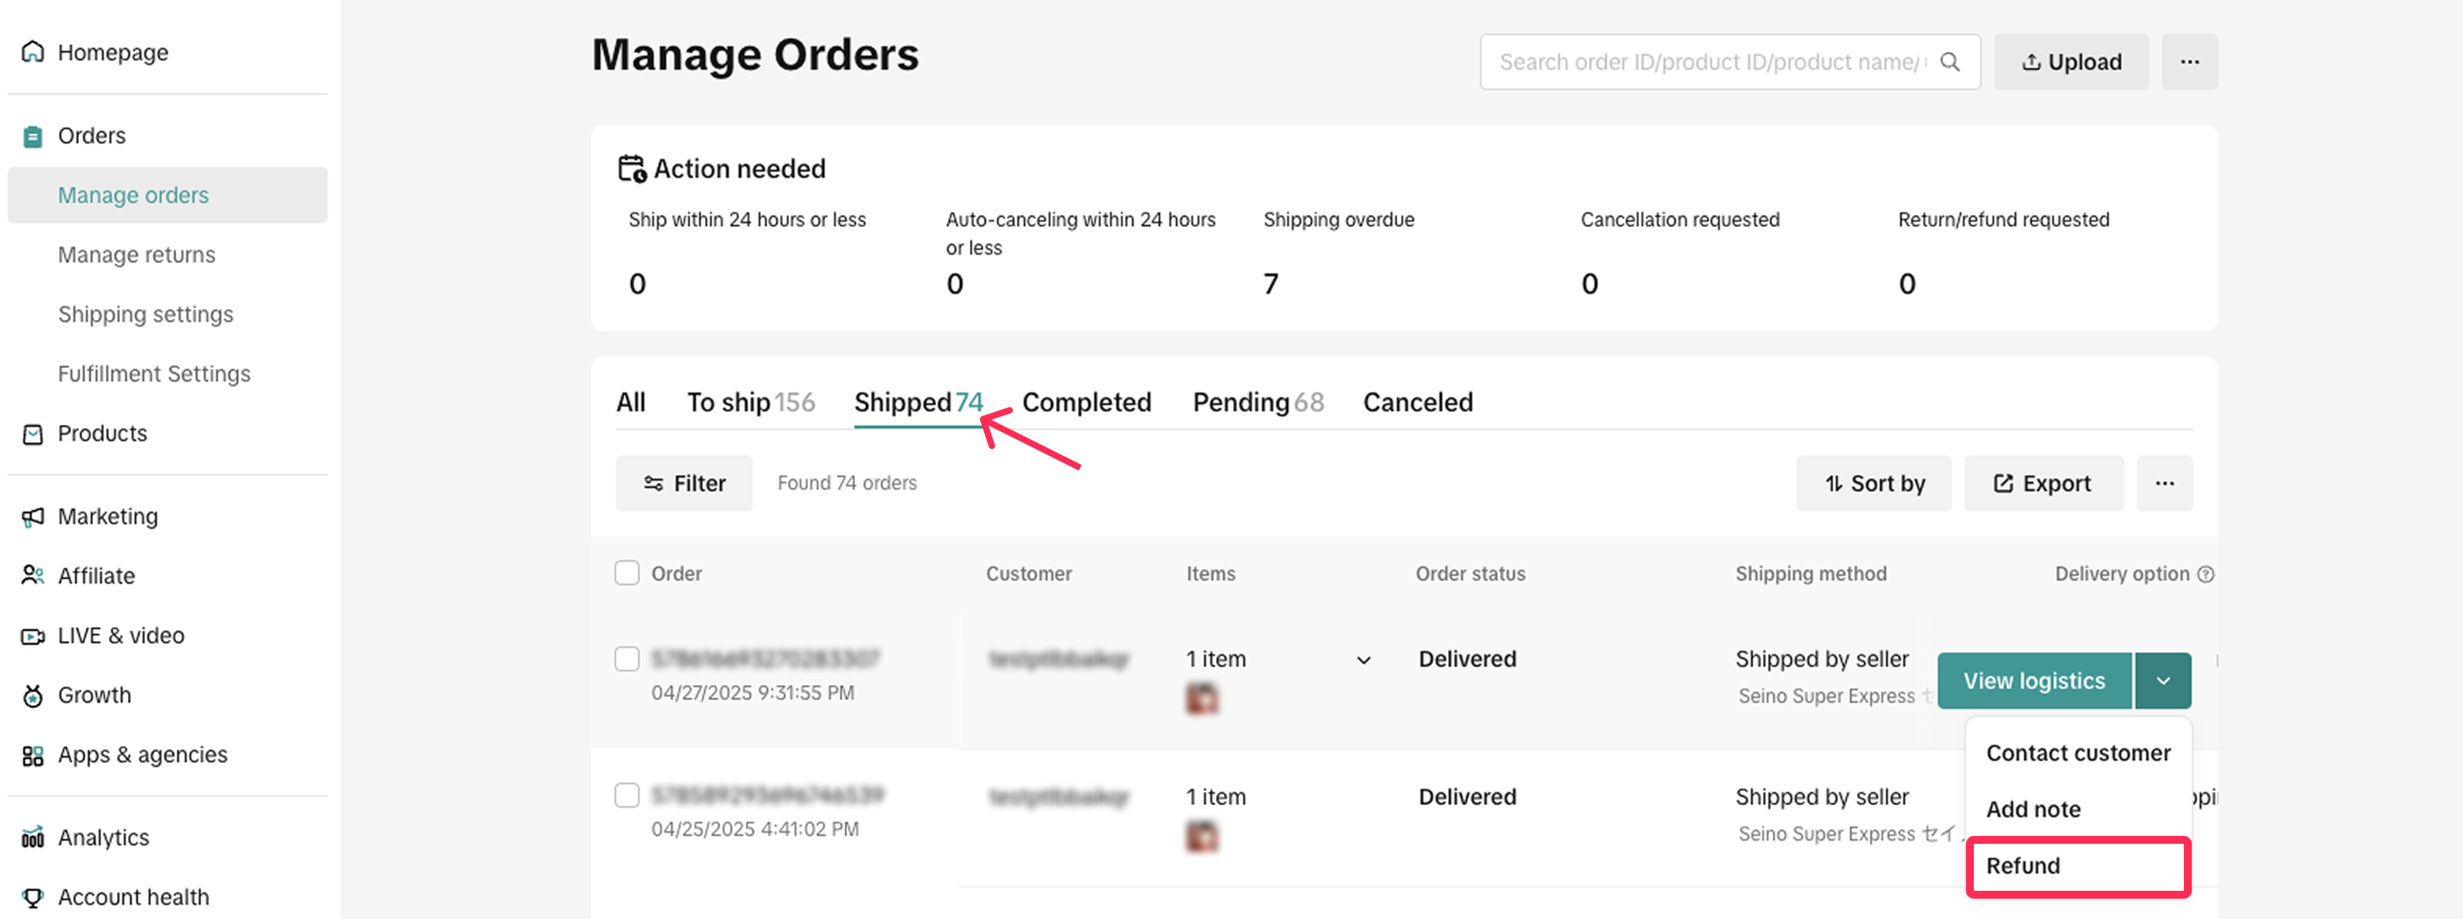This screenshot has height=919, width=2463.
Task: Open the Sort by dropdown
Action: pyautogui.click(x=1873, y=483)
